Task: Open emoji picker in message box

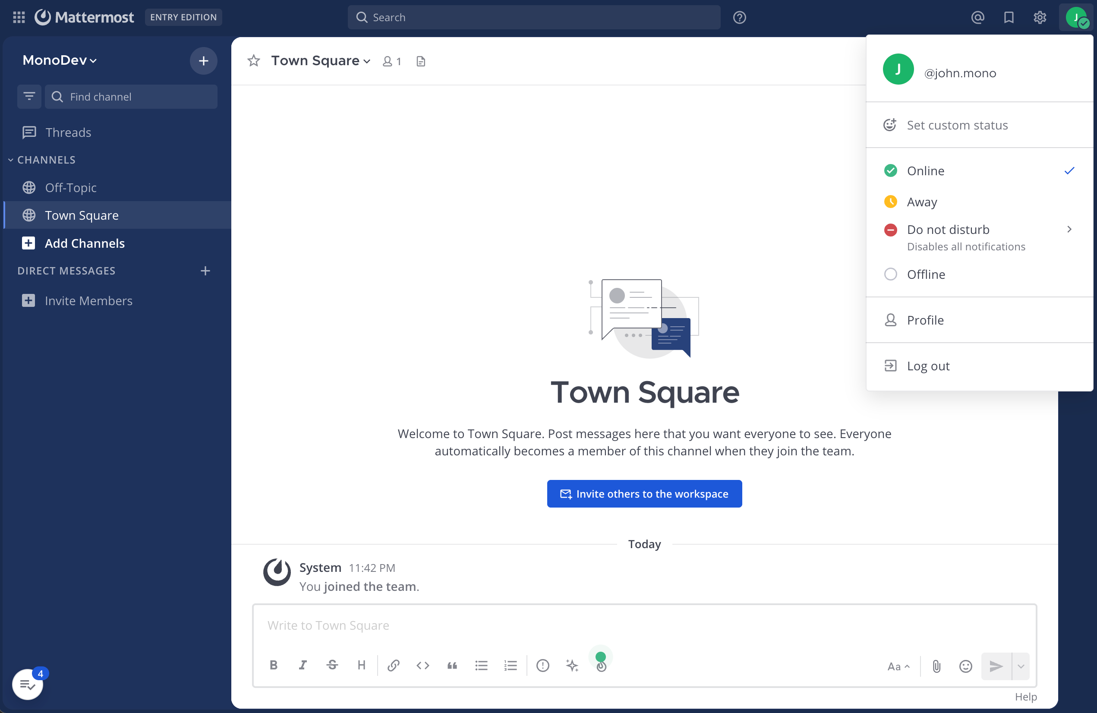Action: [x=965, y=666]
